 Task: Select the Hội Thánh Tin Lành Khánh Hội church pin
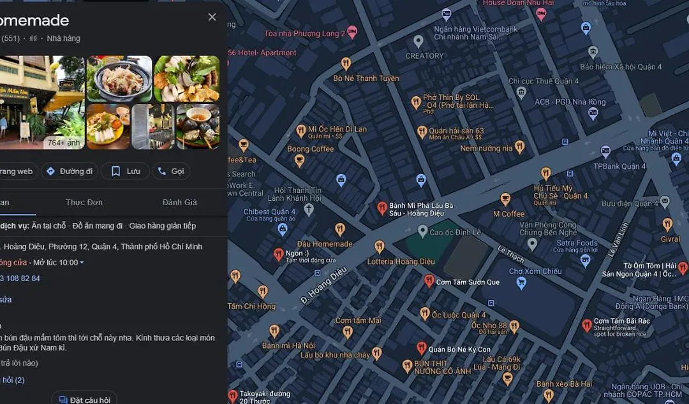(x=309, y=210)
